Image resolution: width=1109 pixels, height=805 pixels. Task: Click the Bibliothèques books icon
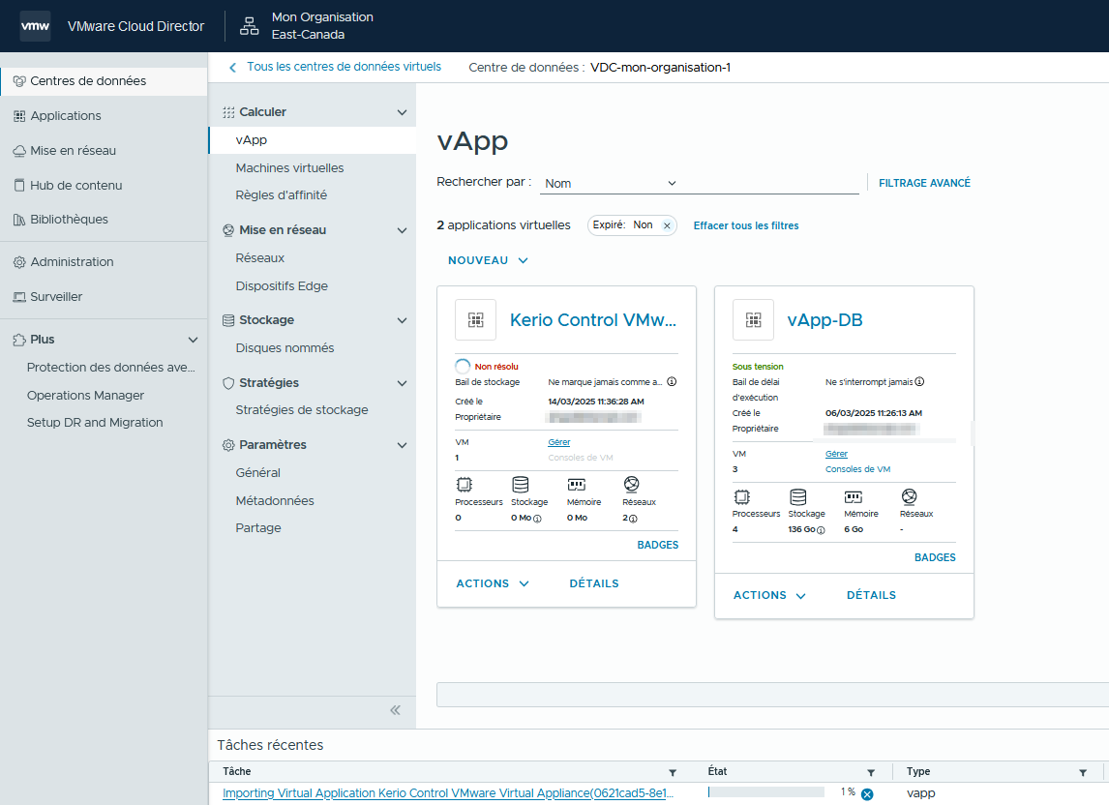(19, 220)
